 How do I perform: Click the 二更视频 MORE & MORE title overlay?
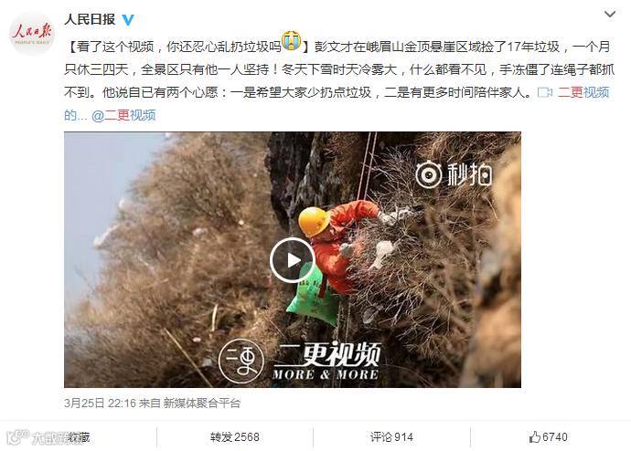326,361
